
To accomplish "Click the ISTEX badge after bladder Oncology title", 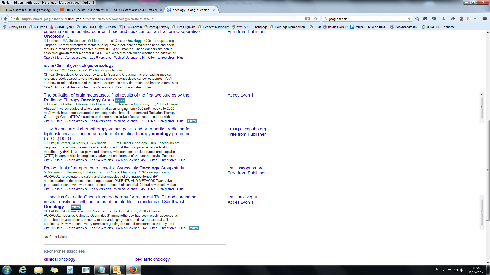I will point(76,207).
